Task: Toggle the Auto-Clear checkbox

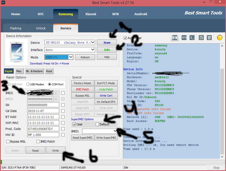Action: coord(125,38)
